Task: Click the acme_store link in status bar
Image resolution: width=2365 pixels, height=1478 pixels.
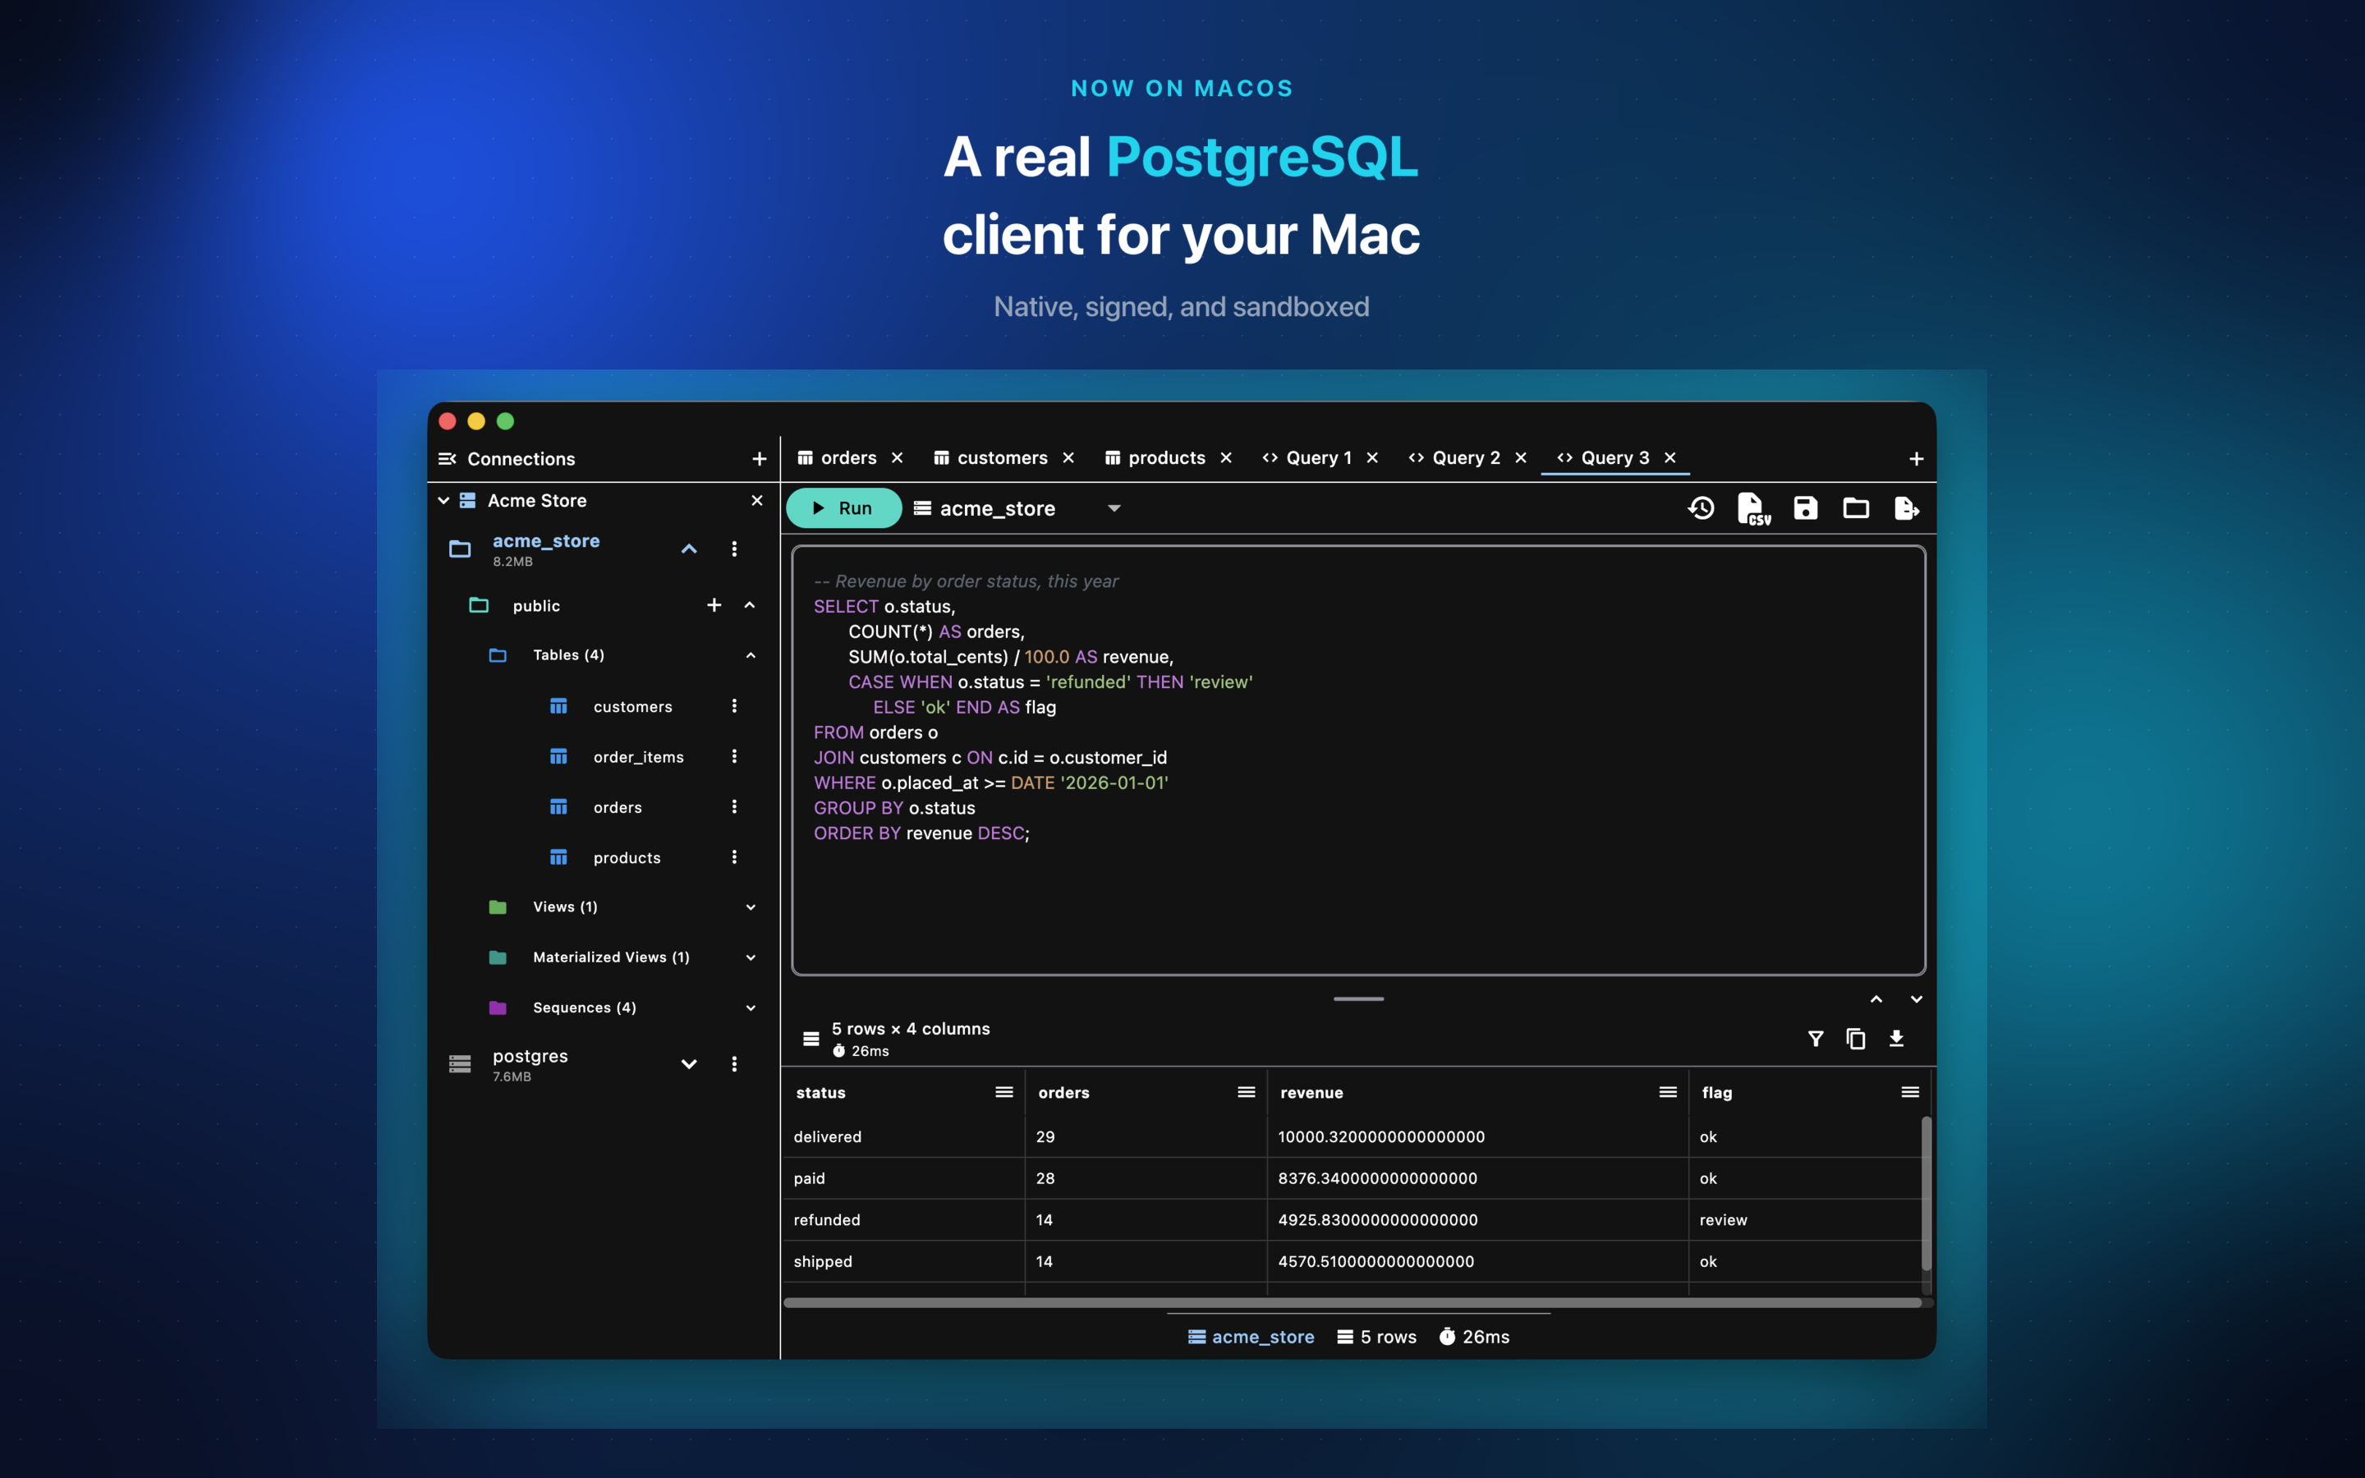Action: [x=1251, y=1338]
